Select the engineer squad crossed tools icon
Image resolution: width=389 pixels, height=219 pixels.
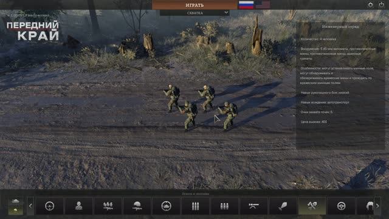(312, 206)
